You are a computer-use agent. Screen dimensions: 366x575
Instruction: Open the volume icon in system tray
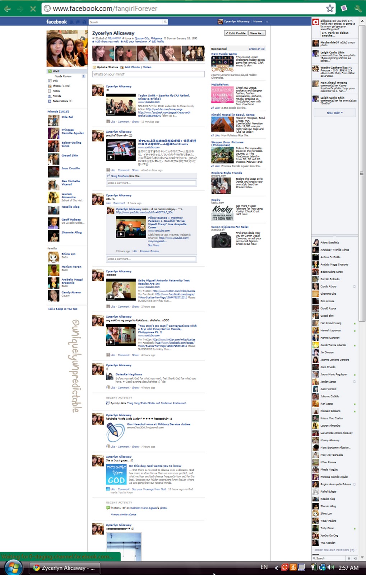331,567
